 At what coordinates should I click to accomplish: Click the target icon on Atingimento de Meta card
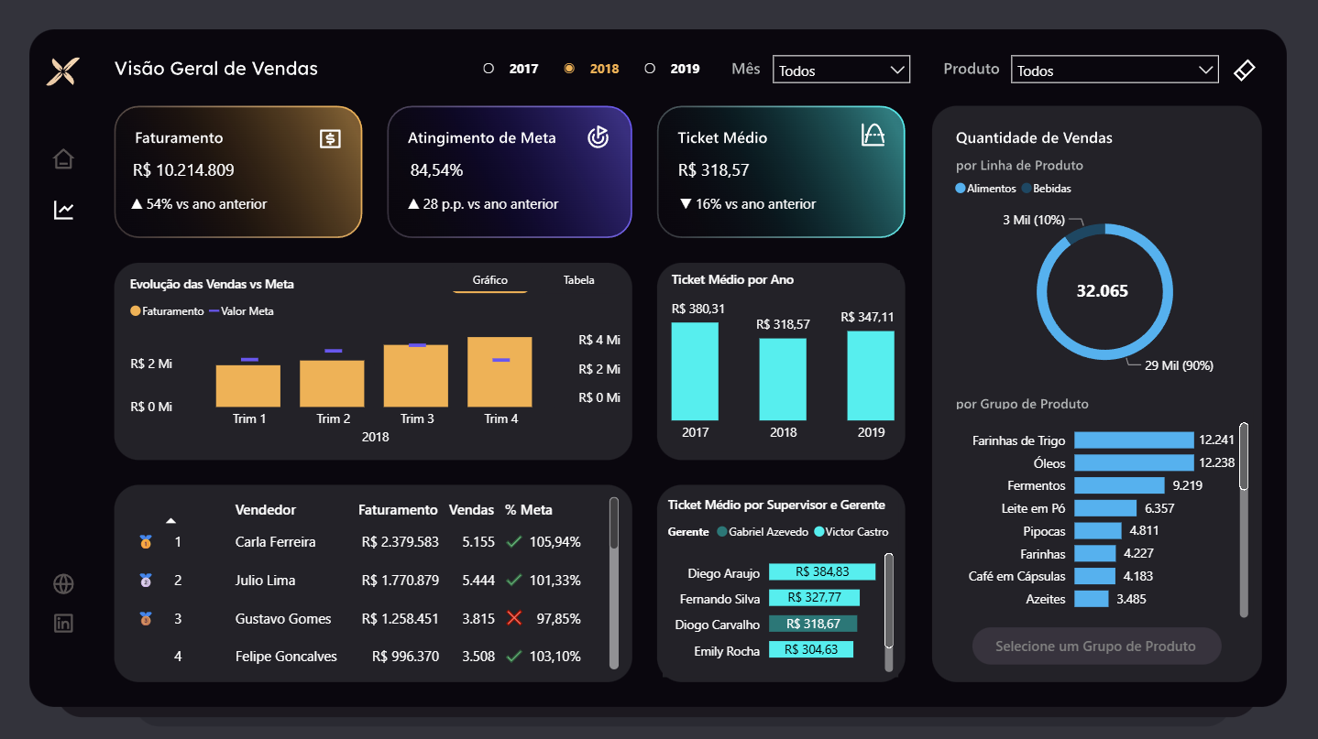pyautogui.click(x=598, y=137)
